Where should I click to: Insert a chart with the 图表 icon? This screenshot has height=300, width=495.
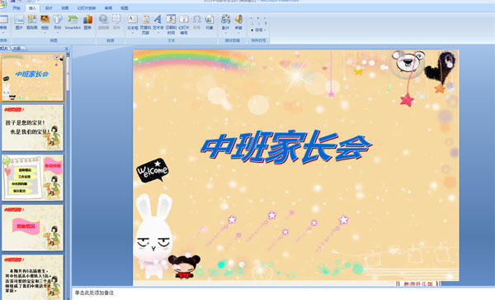click(x=87, y=22)
